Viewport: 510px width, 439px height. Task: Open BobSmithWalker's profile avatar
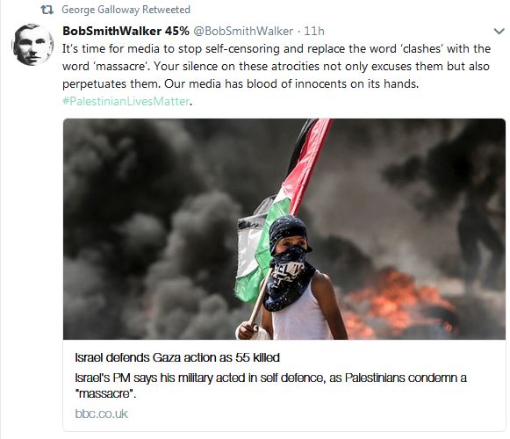32,45
